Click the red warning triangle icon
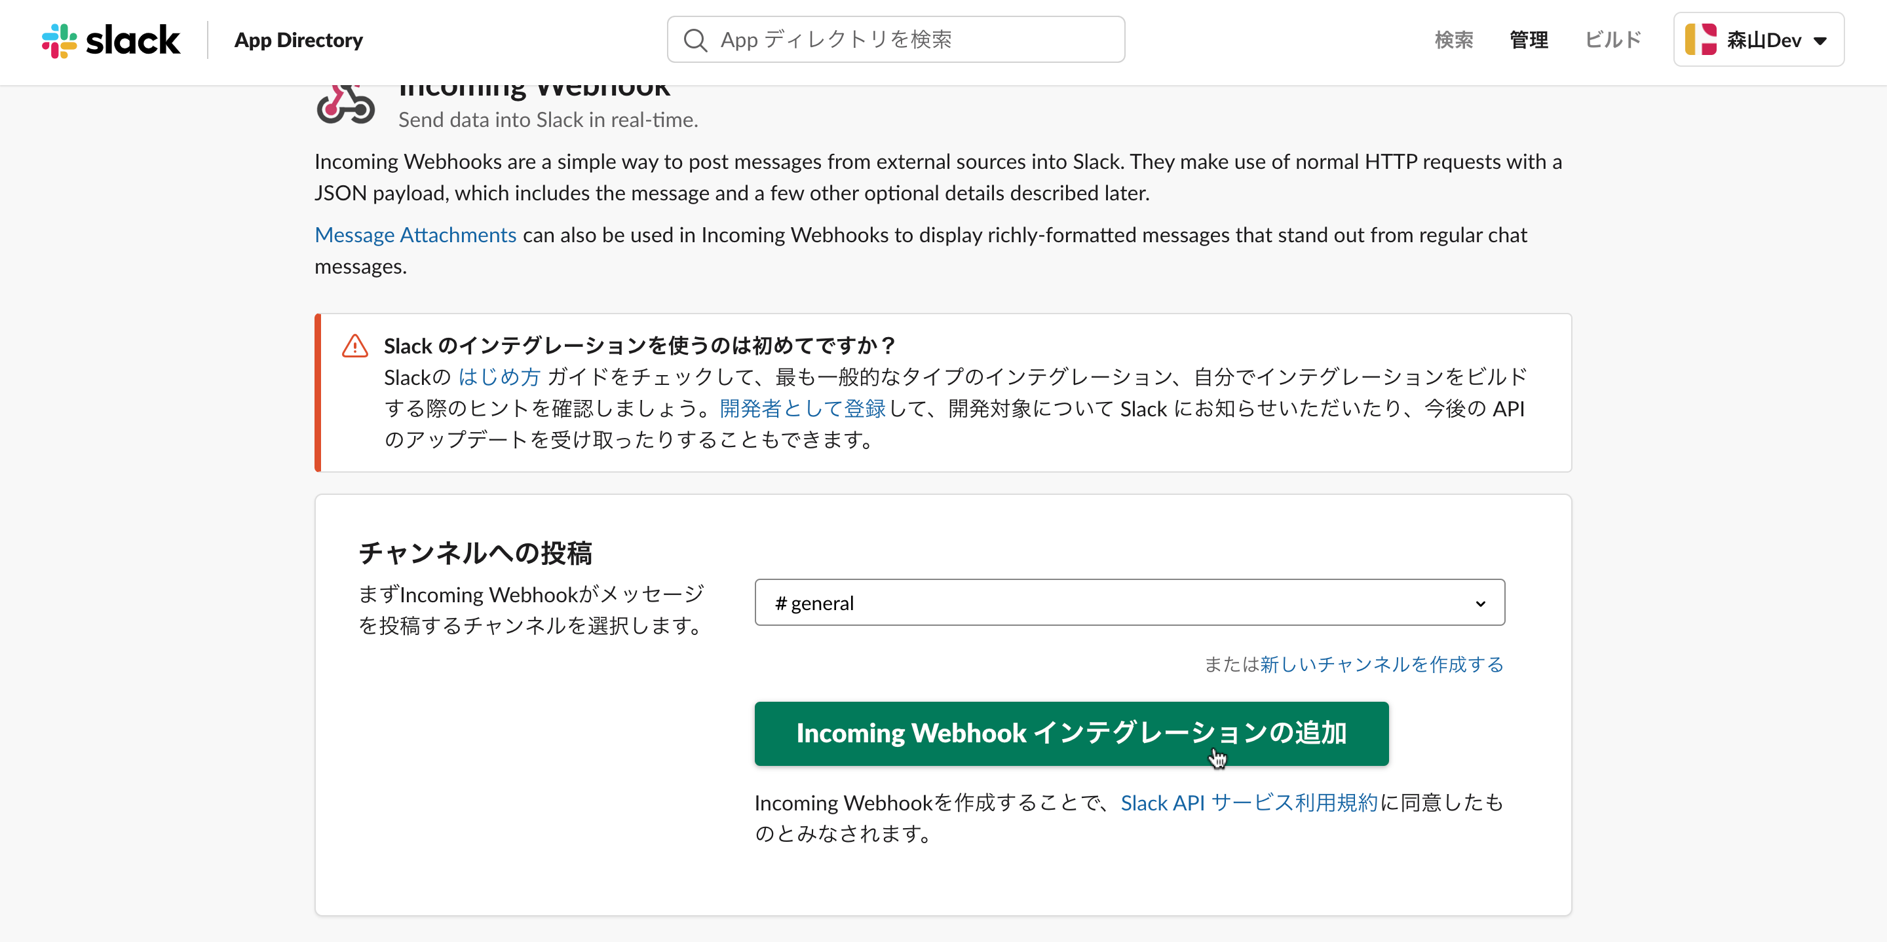 click(354, 346)
